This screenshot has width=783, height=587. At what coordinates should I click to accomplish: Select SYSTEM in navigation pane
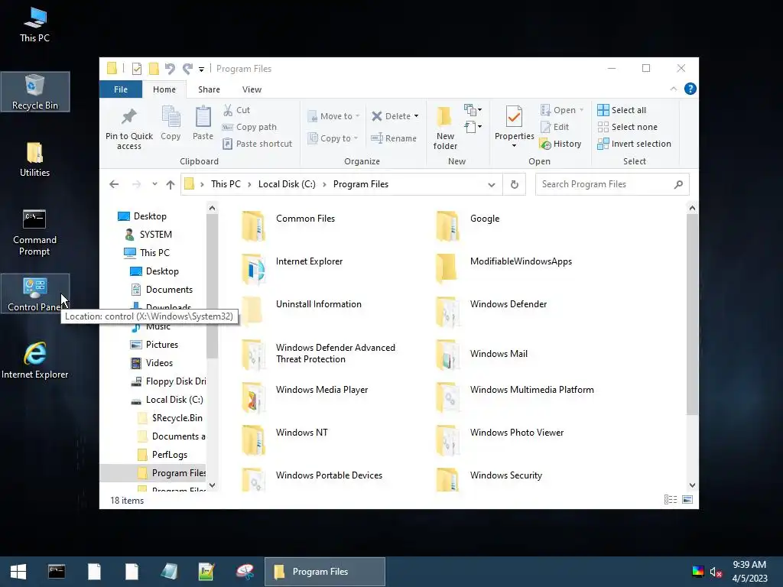click(x=155, y=235)
